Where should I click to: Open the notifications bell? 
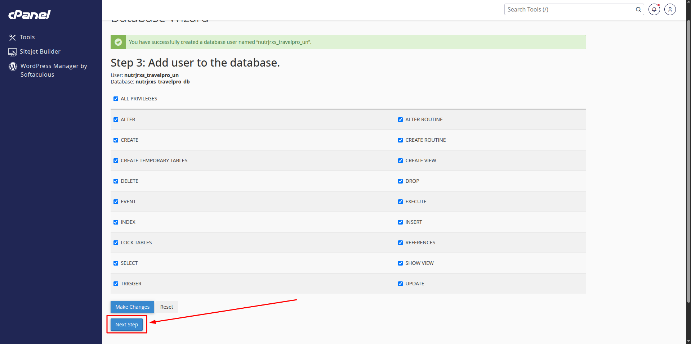tap(654, 9)
